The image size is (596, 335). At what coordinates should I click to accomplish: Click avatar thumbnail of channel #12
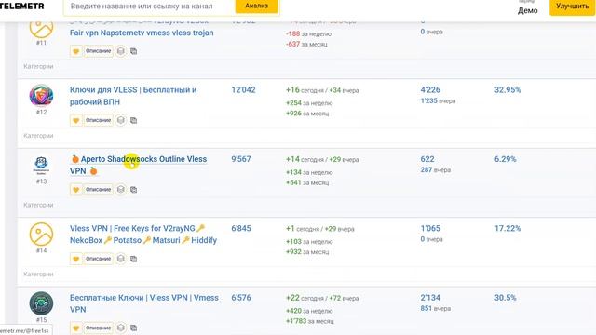point(41,96)
